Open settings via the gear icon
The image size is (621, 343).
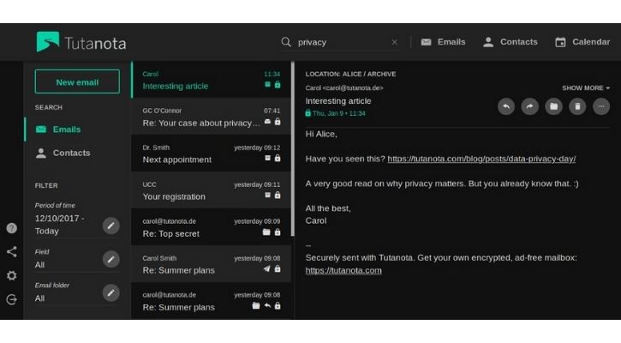(x=11, y=275)
